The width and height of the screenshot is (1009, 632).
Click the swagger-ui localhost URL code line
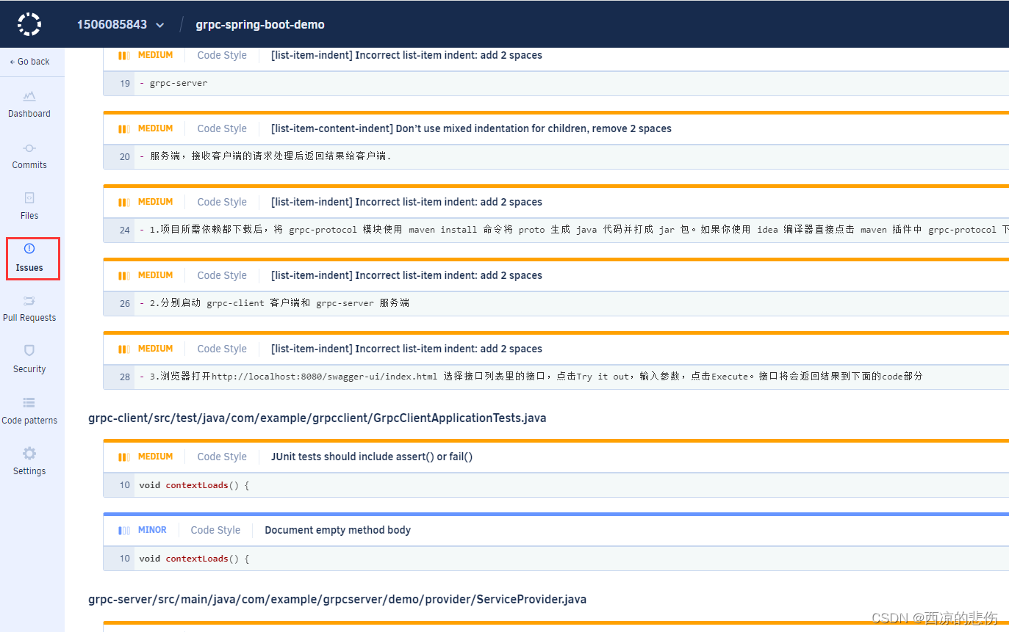[x=531, y=377]
